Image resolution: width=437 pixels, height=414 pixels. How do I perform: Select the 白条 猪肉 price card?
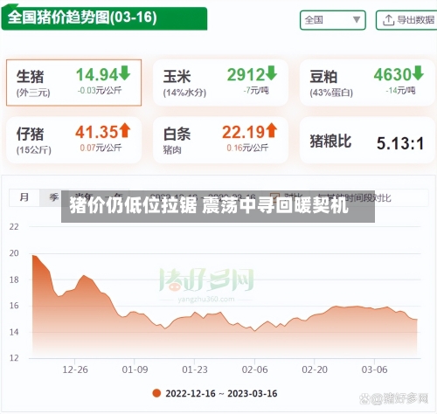point(220,140)
